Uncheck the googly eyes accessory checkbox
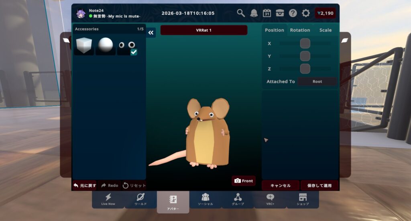The image size is (411, 221). coord(134,52)
